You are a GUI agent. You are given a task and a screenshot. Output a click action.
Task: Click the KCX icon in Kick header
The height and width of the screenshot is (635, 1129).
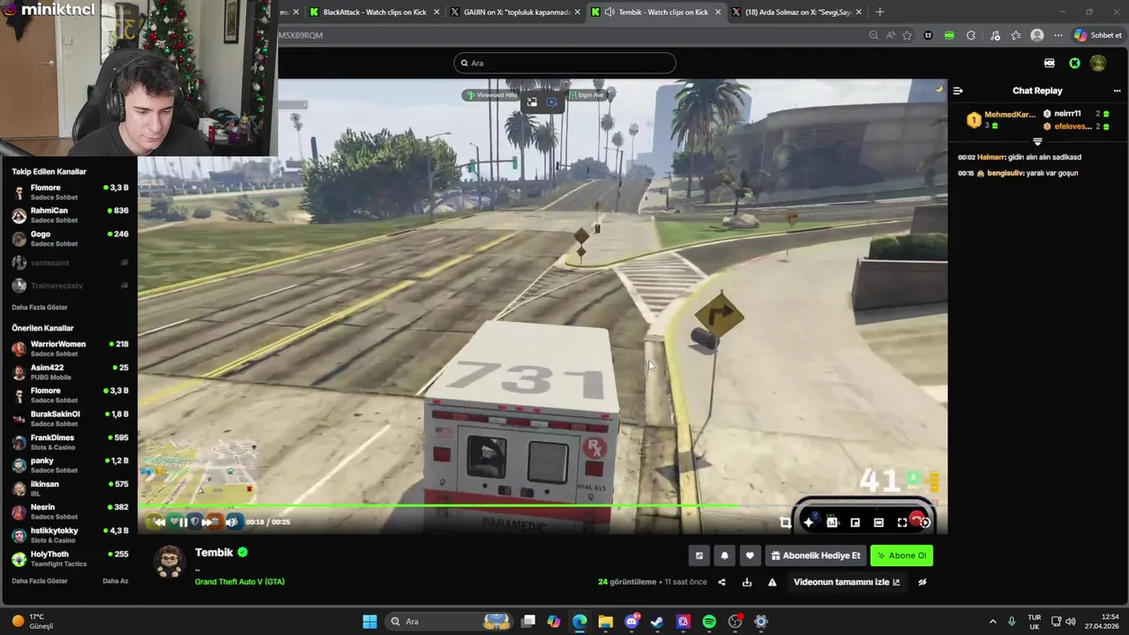point(1050,63)
